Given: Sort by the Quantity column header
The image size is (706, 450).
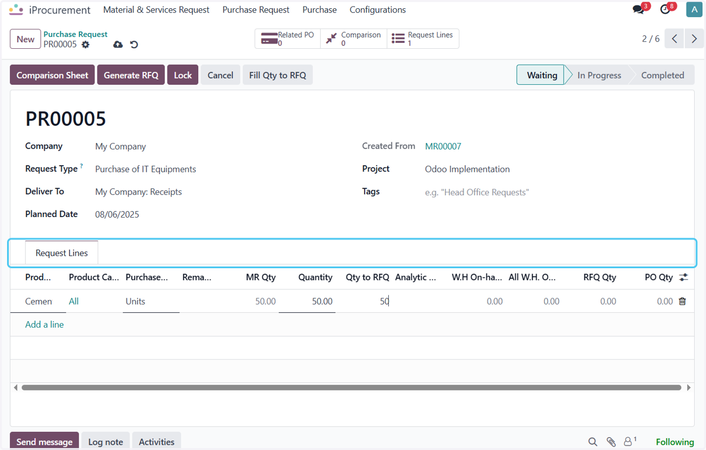Looking at the screenshot, I should coord(315,277).
